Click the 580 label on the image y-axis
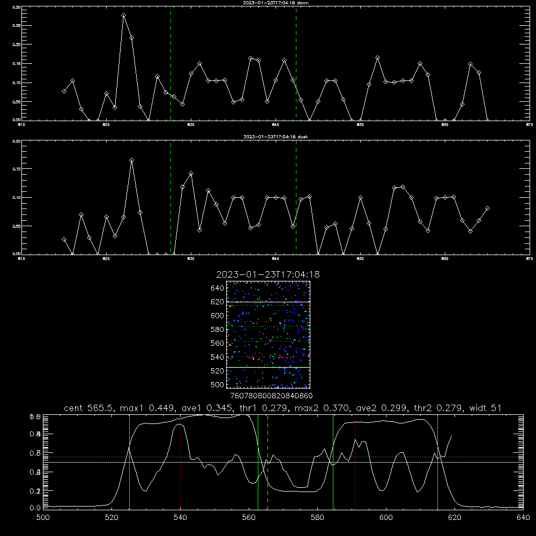The height and width of the screenshot is (536, 536). click(217, 330)
